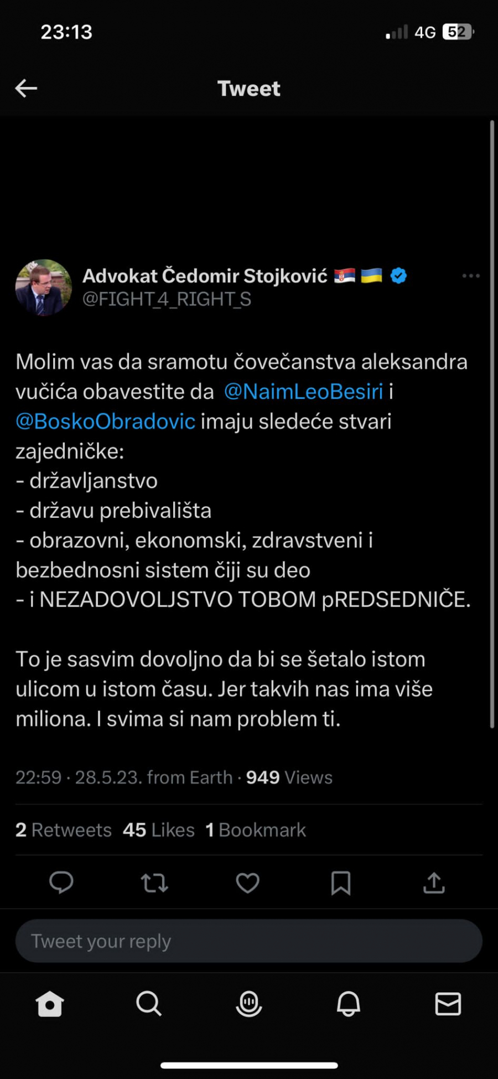This screenshot has height=1079, width=498.
Task: Tap the reply speech bubble icon
Action: (x=61, y=882)
